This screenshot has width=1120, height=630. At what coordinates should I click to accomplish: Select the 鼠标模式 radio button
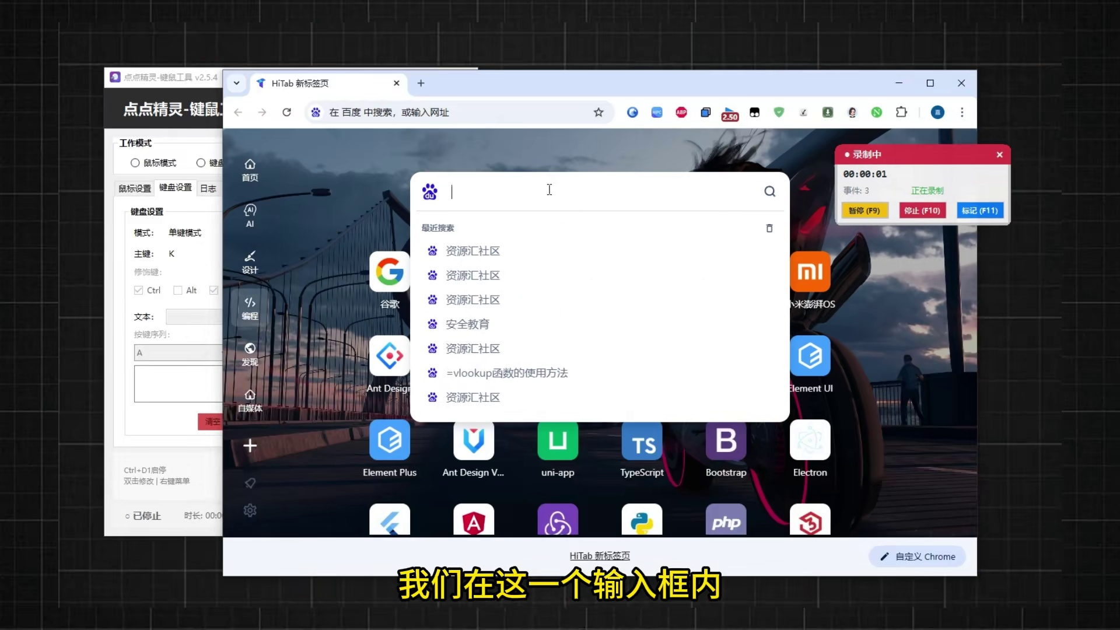135,163
